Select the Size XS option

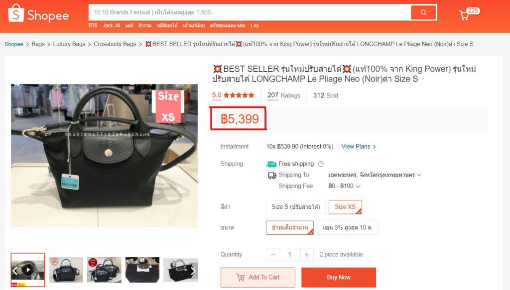coord(345,207)
